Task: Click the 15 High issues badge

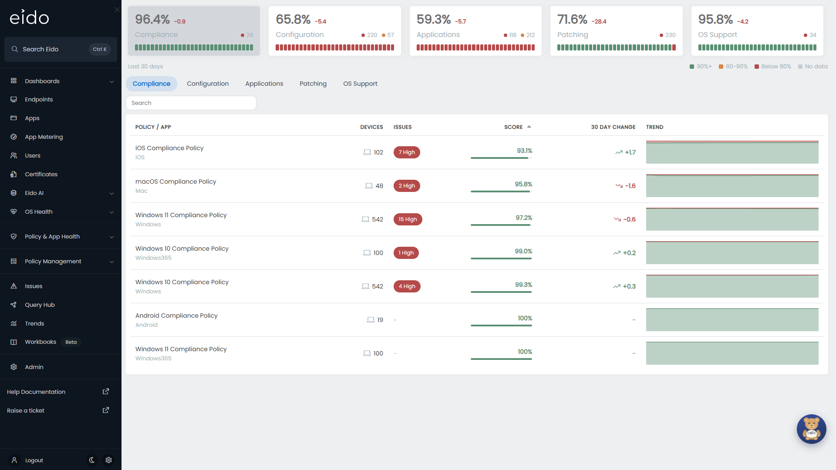Action: [408, 219]
